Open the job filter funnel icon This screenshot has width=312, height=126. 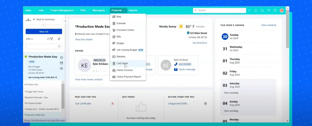pyautogui.click(x=51, y=39)
